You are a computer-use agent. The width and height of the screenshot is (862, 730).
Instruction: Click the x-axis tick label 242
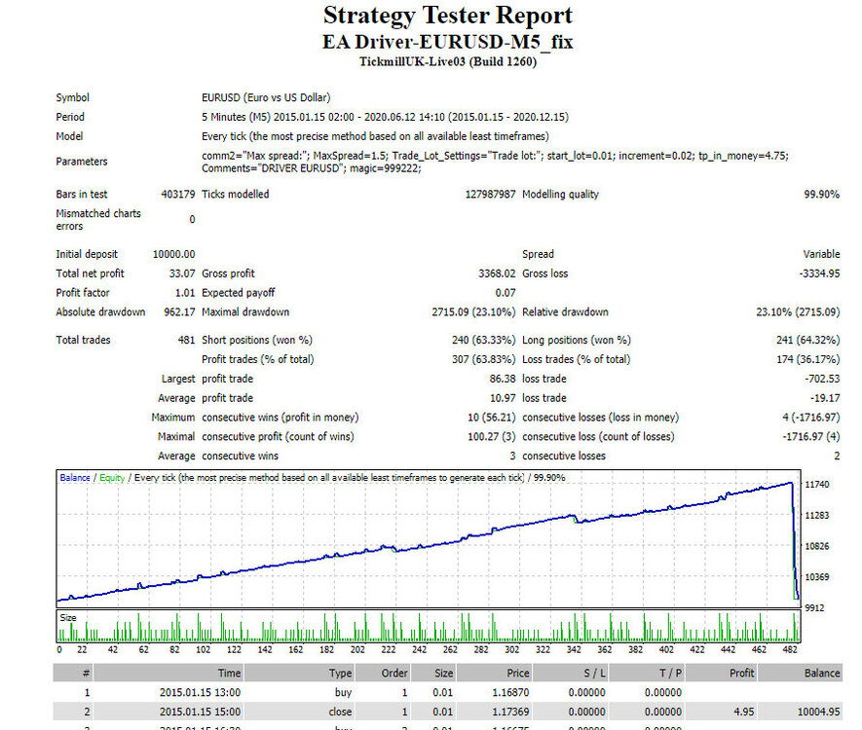[x=420, y=650]
